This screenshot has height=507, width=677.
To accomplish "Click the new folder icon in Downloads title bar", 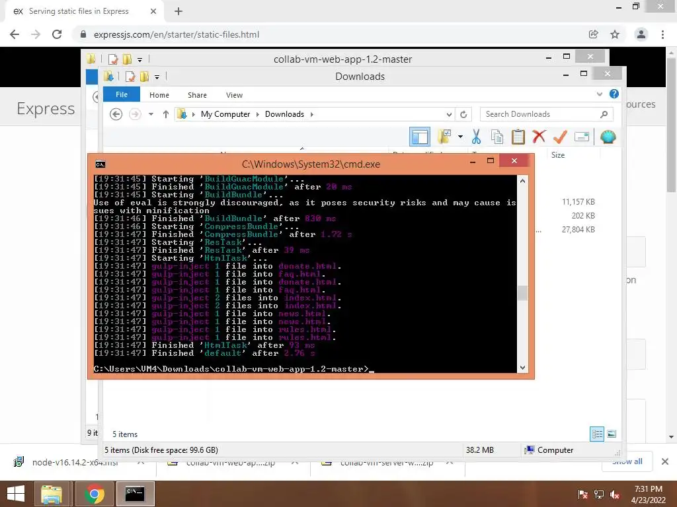I will tap(144, 77).
